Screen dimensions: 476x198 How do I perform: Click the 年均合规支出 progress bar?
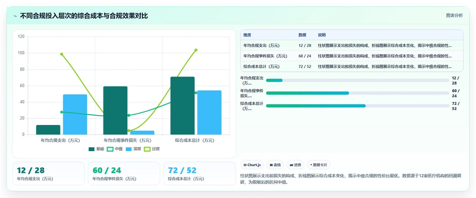[357, 80]
